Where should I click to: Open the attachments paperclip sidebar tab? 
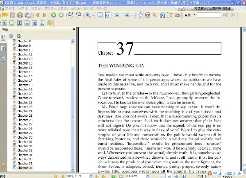tap(3, 165)
